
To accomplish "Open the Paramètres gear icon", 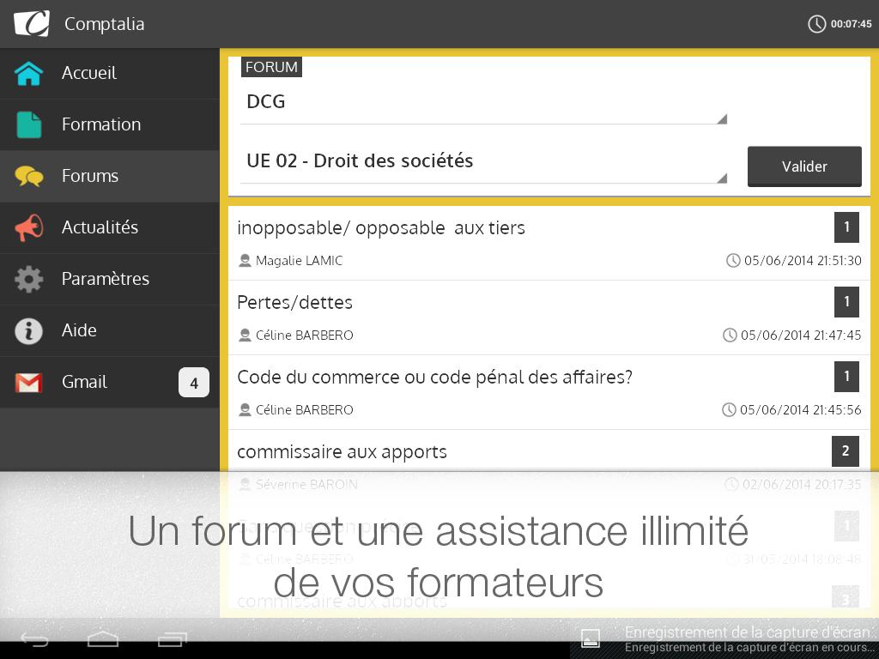I will coord(29,280).
